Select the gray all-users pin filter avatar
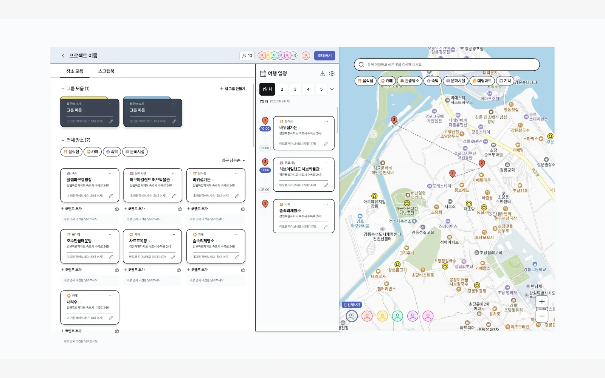Viewport: 605px width, 378px height. point(352,316)
